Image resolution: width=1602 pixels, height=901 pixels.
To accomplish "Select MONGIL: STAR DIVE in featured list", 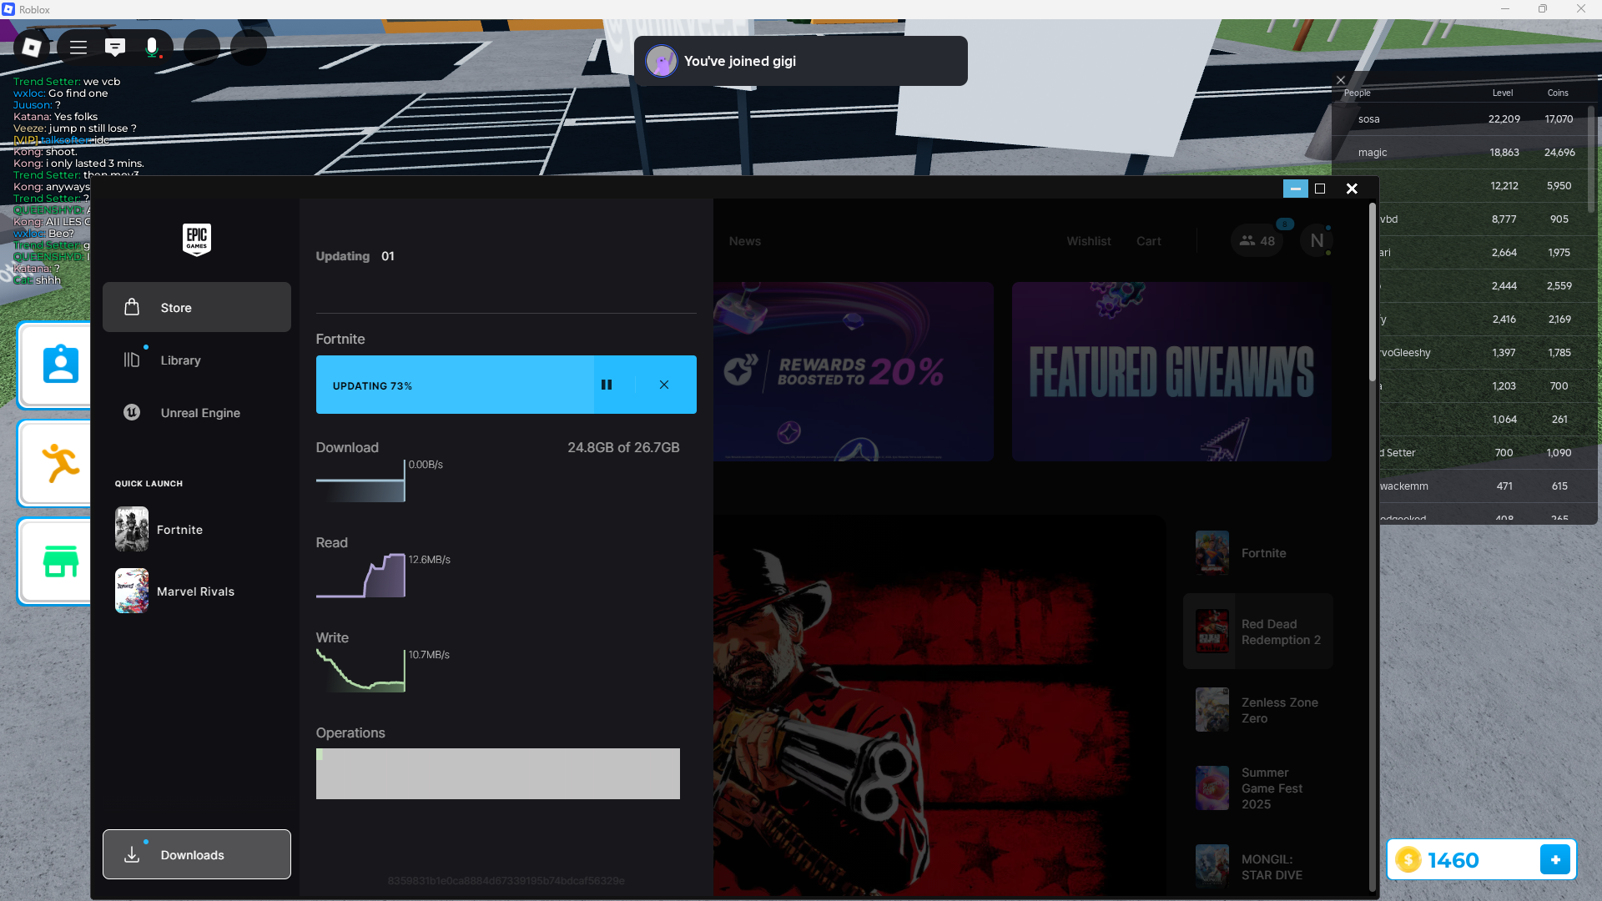I will click(x=1257, y=867).
